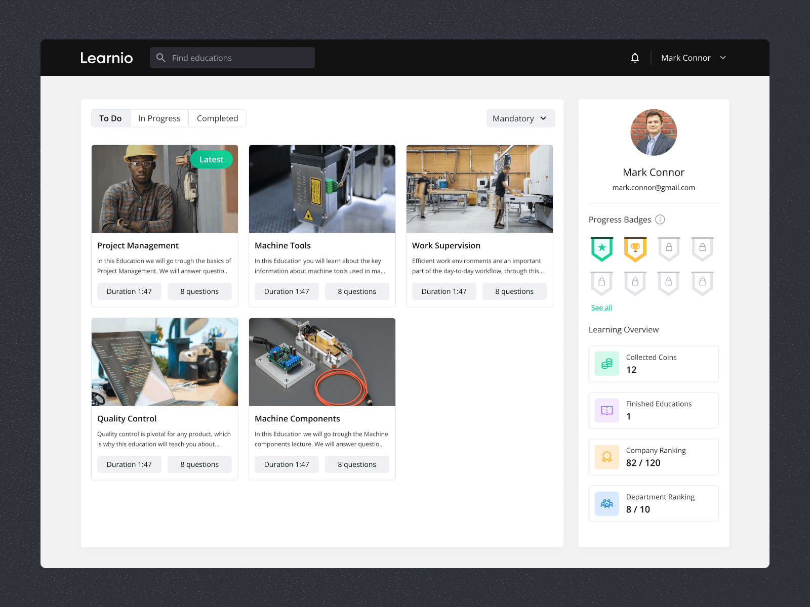This screenshot has height=607, width=810.
Task: Click Duration 1:47 under Project Management
Action: 129,291
